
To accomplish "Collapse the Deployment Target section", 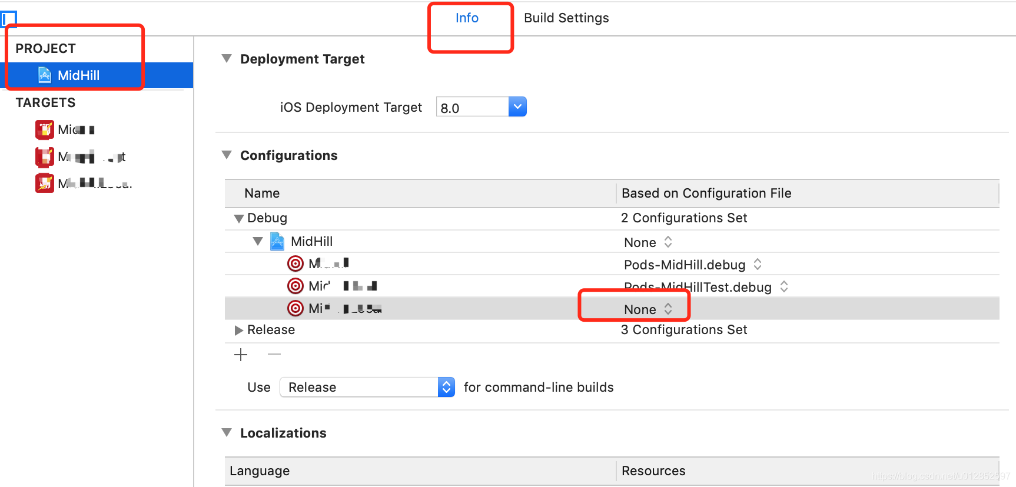I will tap(227, 59).
